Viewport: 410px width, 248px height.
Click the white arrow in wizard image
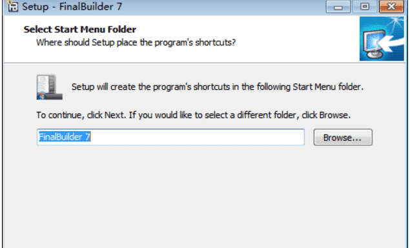(390, 43)
